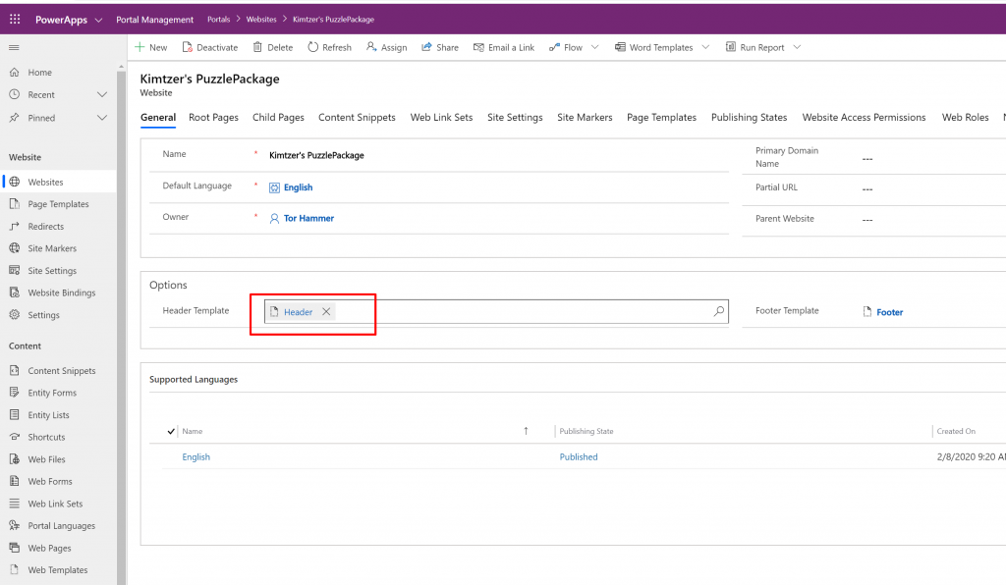This screenshot has height=585, width=1006.
Task: Remove Header from Header Template field
Action: 326,311
